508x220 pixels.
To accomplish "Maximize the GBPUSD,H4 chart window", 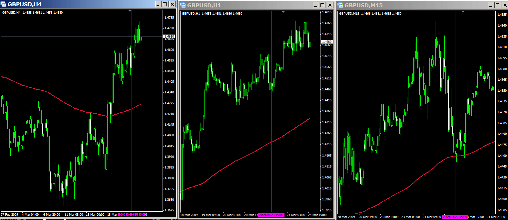I will [165, 4].
